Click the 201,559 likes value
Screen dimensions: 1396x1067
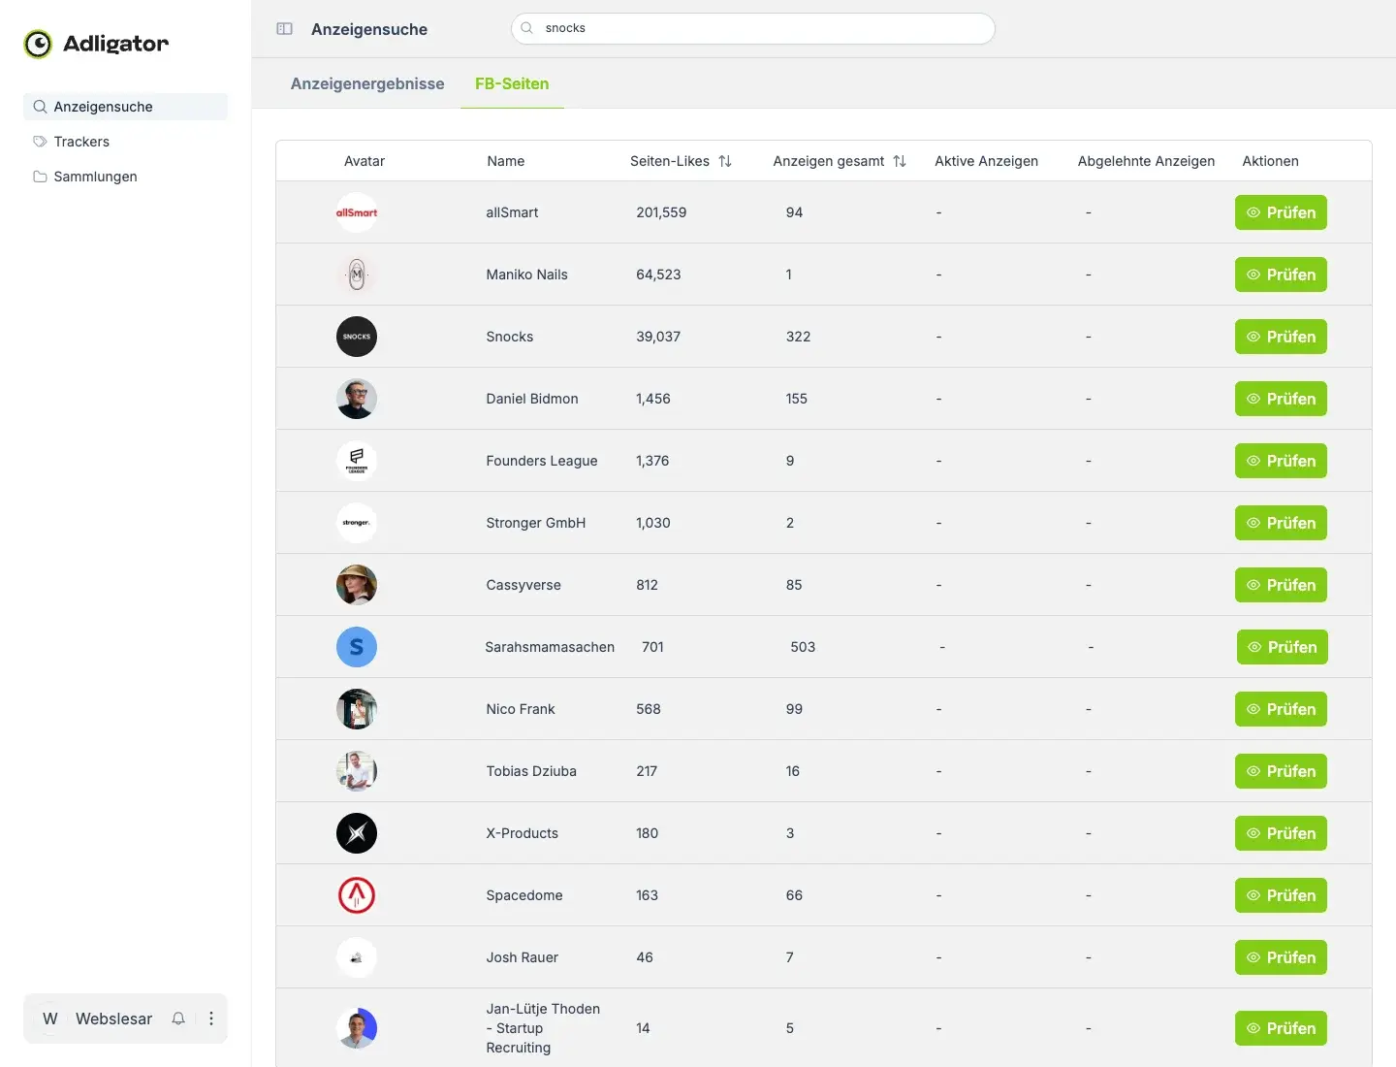click(x=661, y=212)
